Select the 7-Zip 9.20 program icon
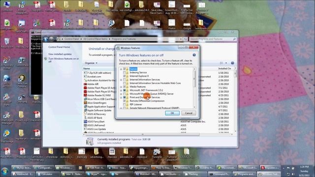The height and width of the screenshot is (177, 315). click(85, 73)
